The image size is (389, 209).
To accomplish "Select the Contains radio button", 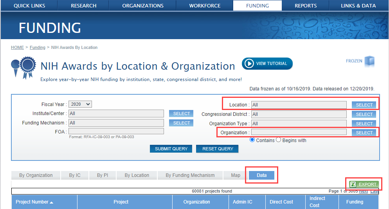I will 252,140.
